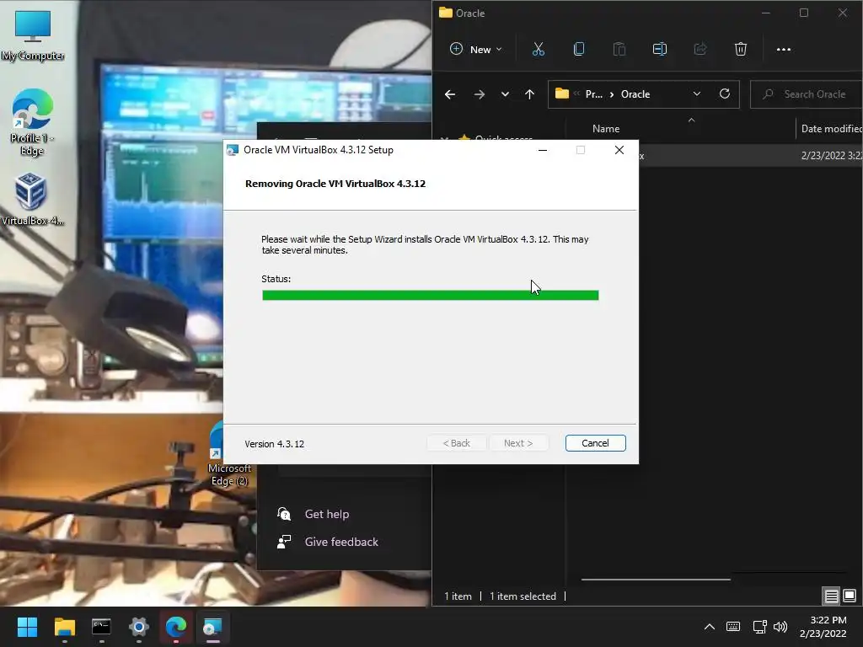
Task: Click the Cut scissors icon in Explorer
Action: click(x=539, y=50)
